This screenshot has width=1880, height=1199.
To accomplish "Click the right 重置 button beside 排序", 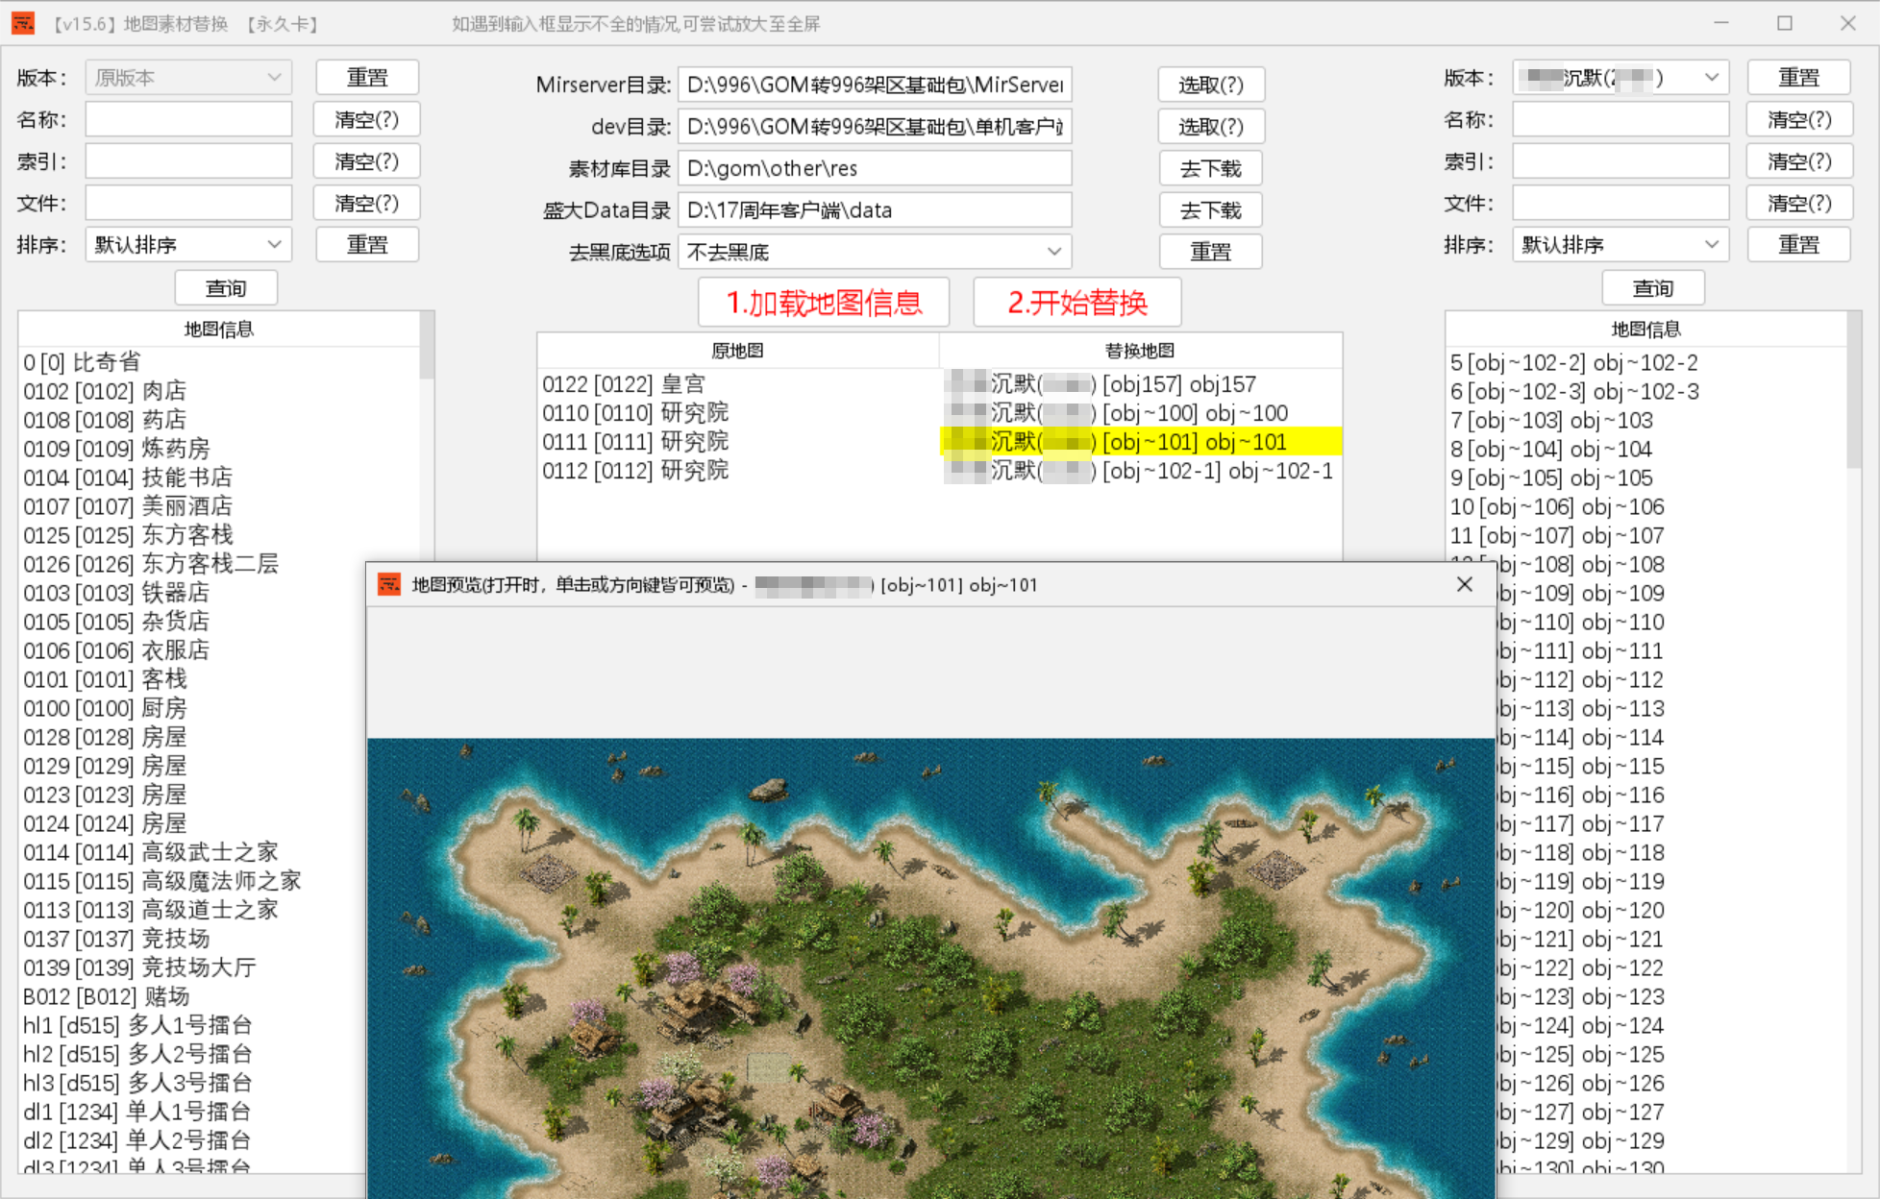I will [1798, 245].
